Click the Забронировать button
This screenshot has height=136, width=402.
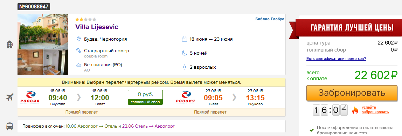[x=352, y=93]
